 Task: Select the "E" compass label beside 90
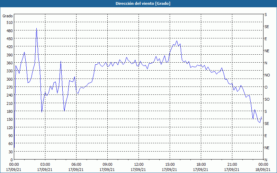tap(266, 136)
